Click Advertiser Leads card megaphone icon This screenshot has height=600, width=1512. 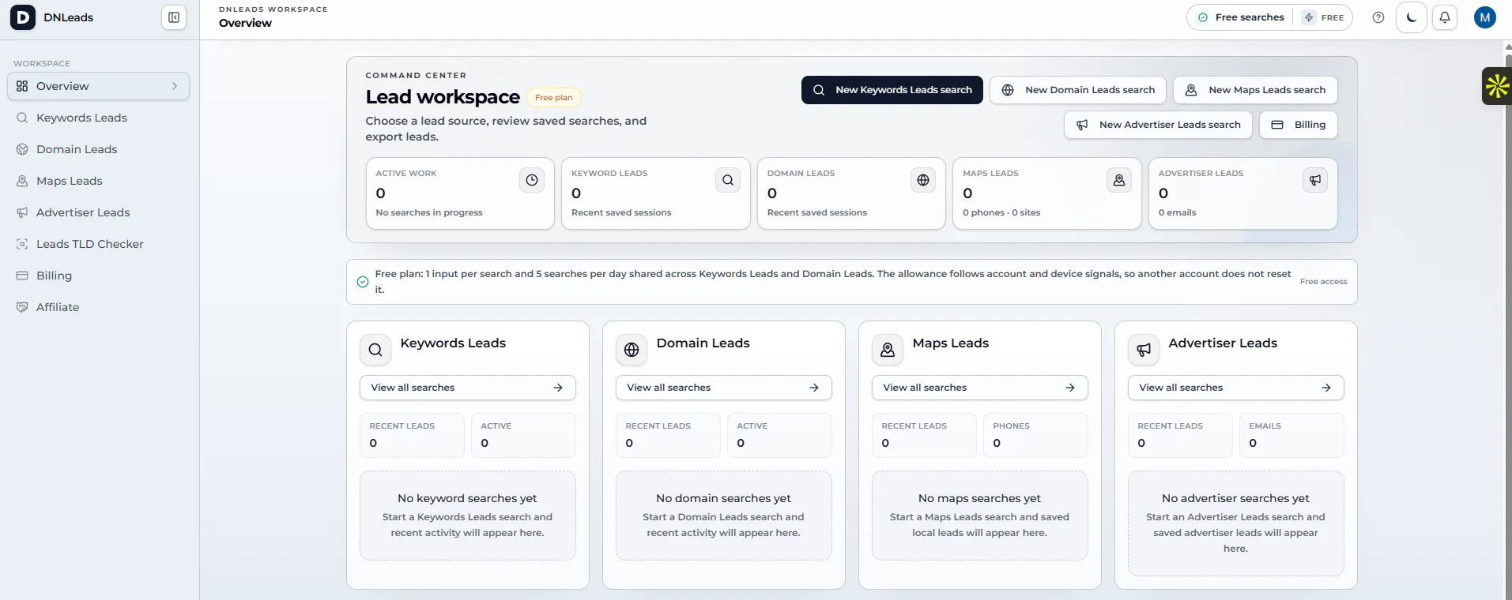click(x=1144, y=350)
